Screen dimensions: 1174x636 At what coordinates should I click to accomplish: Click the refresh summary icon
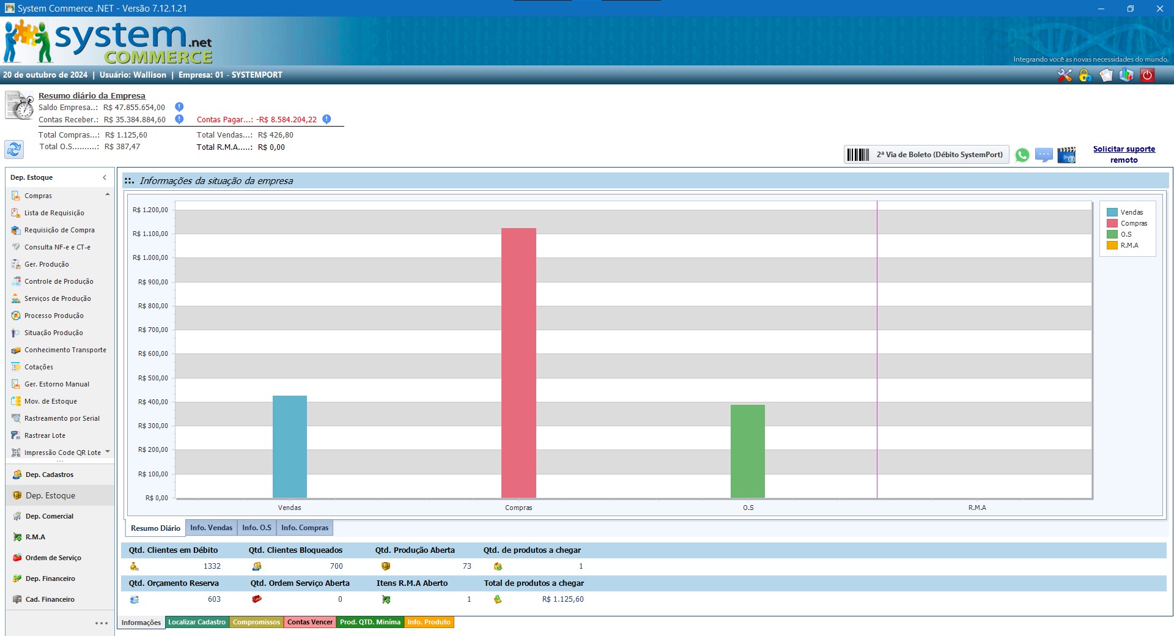[14, 149]
